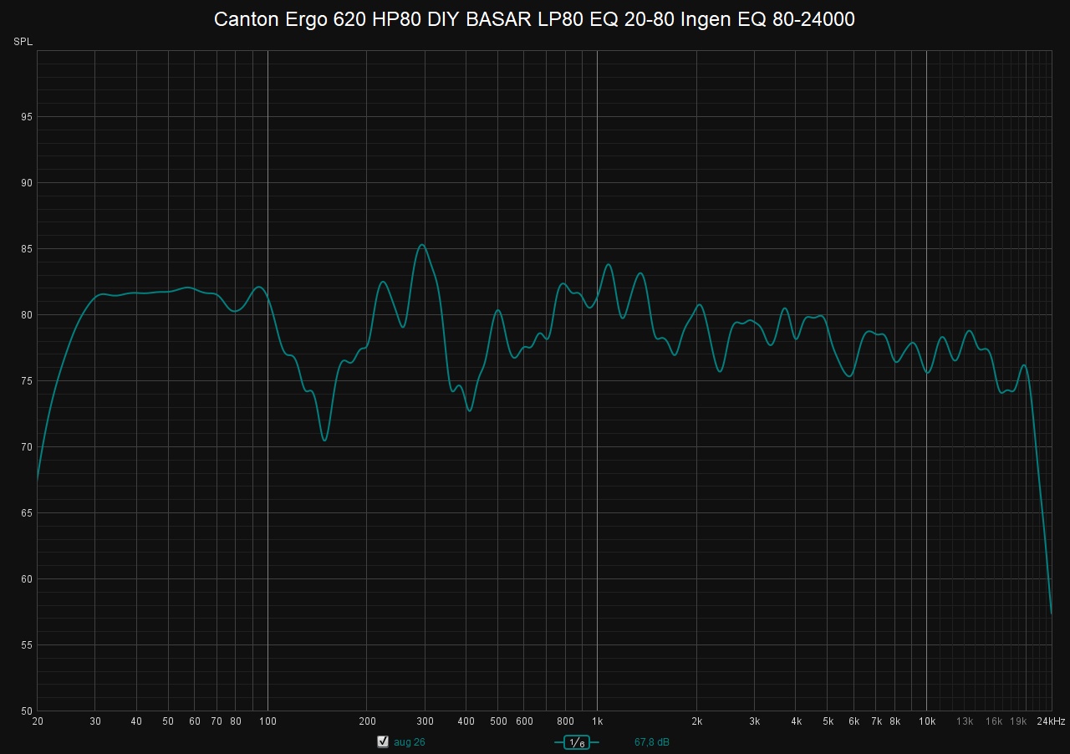Image resolution: width=1070 pixels, height=754 pixels.
Task: Click the 5k frequency axis label
Action: [x=828, y=721]
